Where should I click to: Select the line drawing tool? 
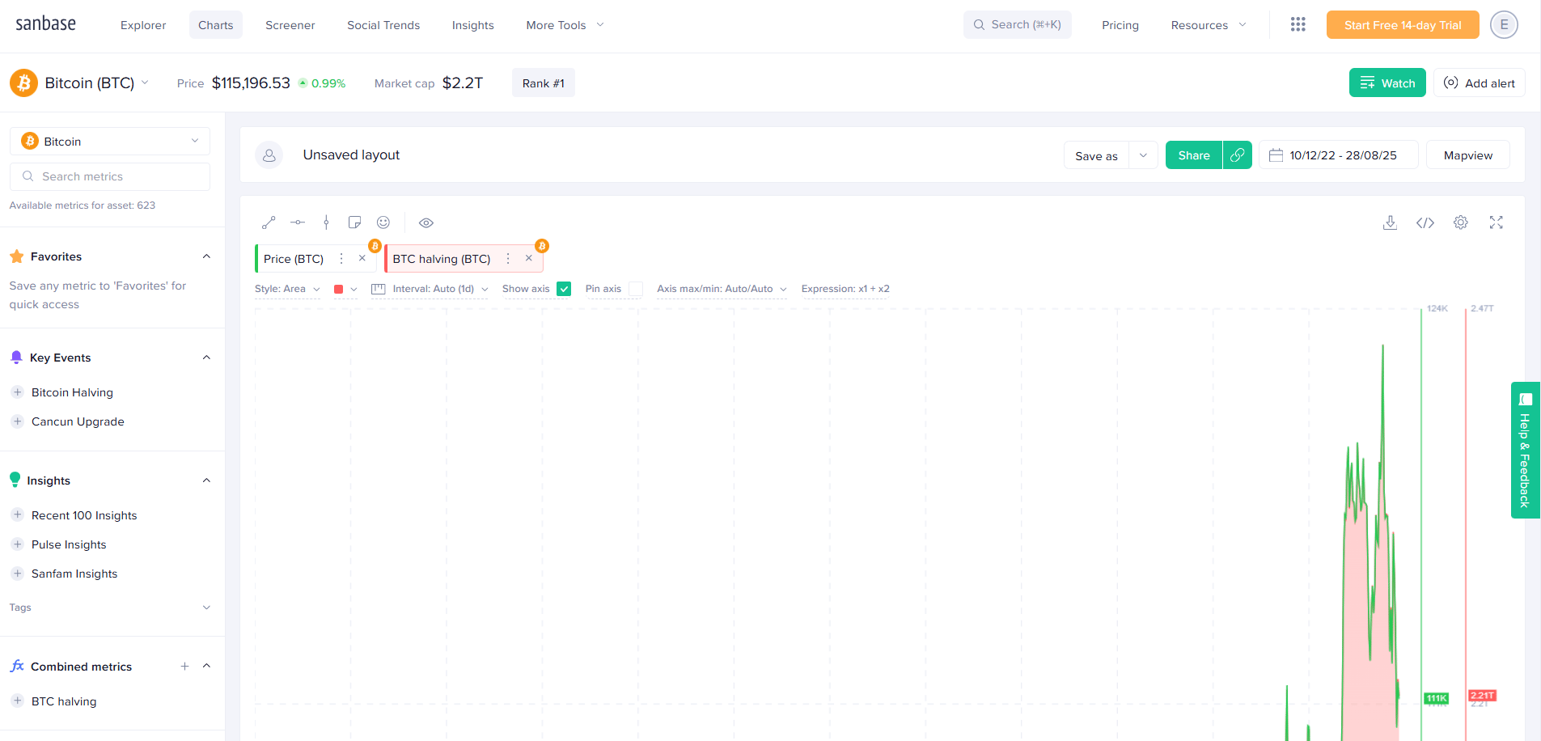point(269,222)
